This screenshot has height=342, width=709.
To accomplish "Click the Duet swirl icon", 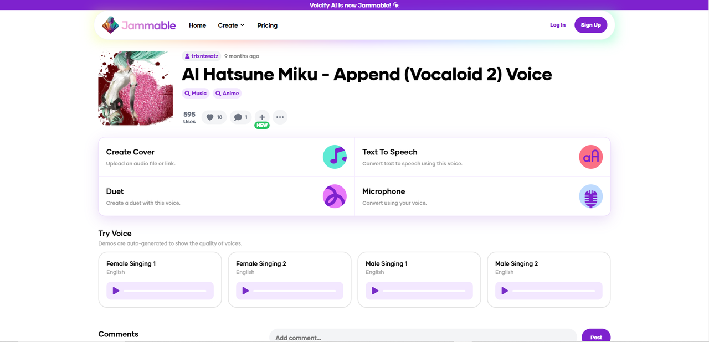I will pyautogui.click(x=335, y=196).
